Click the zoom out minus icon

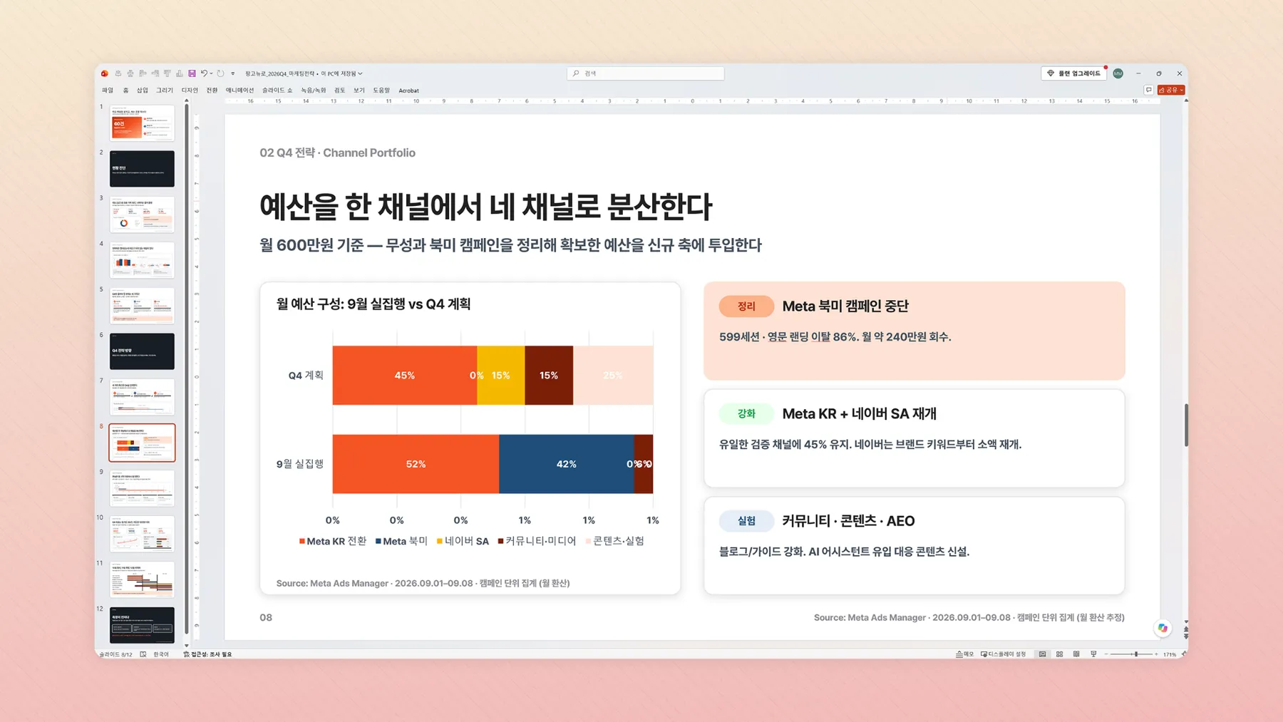1106,654
